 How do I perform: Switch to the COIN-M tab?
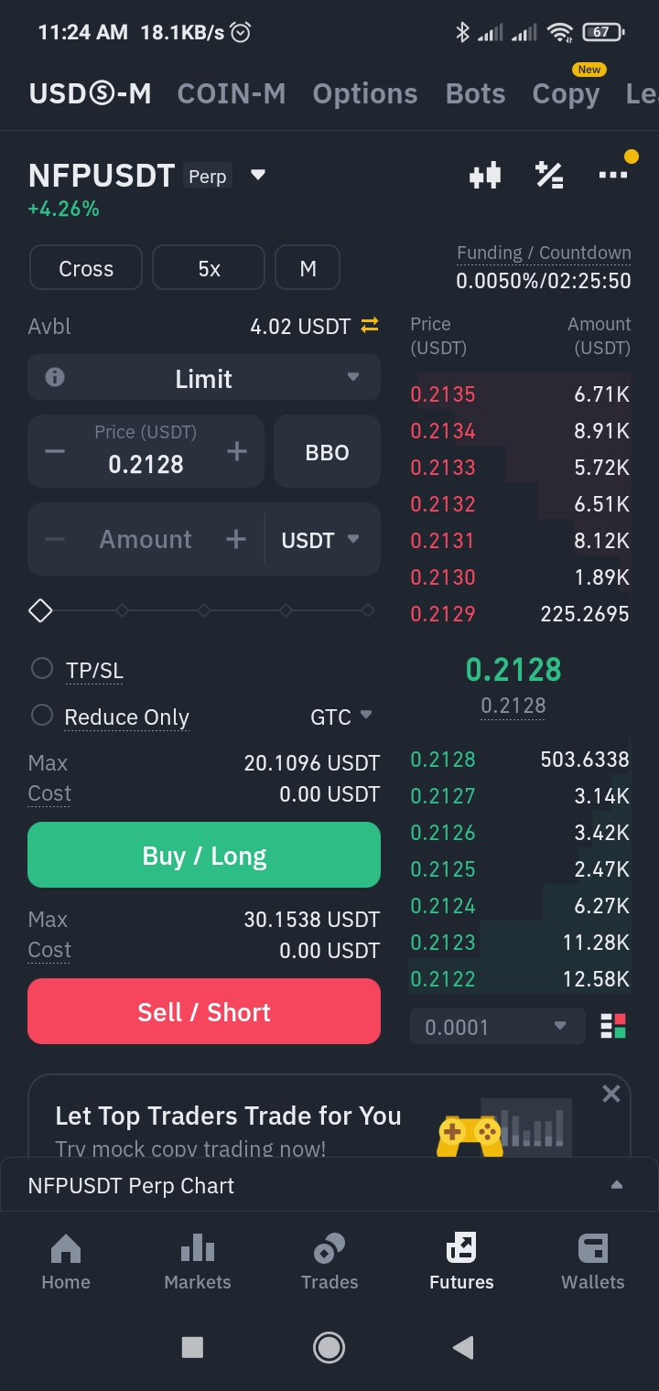pos(232,93)
